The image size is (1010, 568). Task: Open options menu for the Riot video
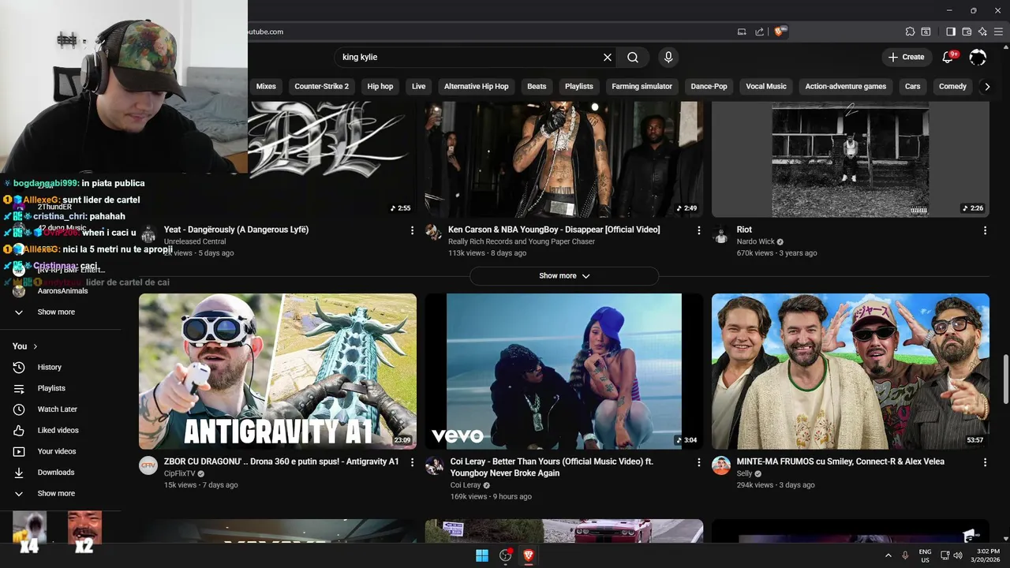coord(985,230)
